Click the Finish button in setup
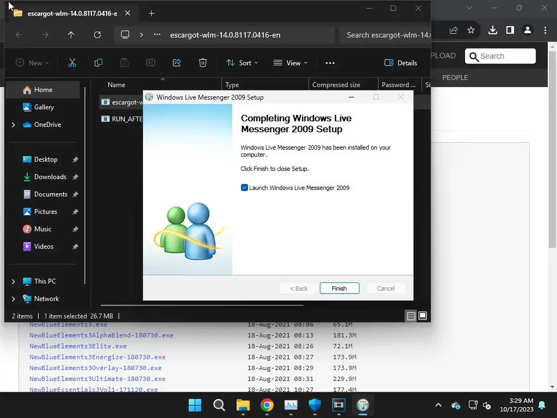The image size is (557, 418). tap(339, 288)
